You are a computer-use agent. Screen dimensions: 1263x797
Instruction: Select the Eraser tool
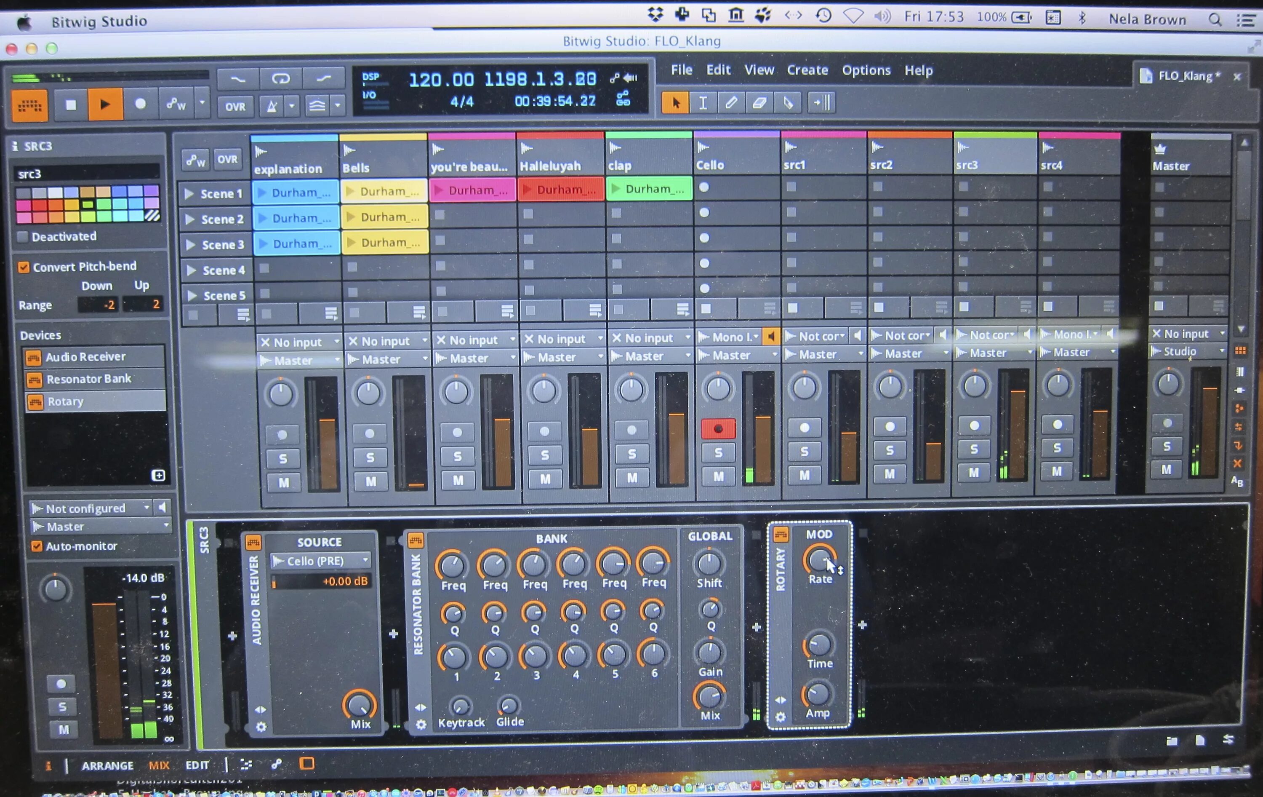[759, 103]
